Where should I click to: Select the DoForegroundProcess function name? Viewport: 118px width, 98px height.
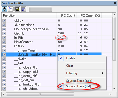[31, 29]
